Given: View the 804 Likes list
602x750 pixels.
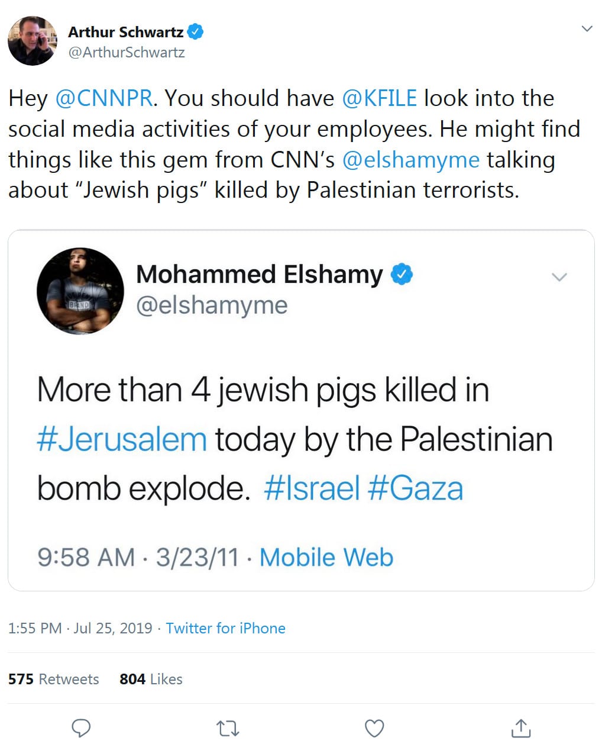Looking at the screenshot, I should click(x=151, y=679).
